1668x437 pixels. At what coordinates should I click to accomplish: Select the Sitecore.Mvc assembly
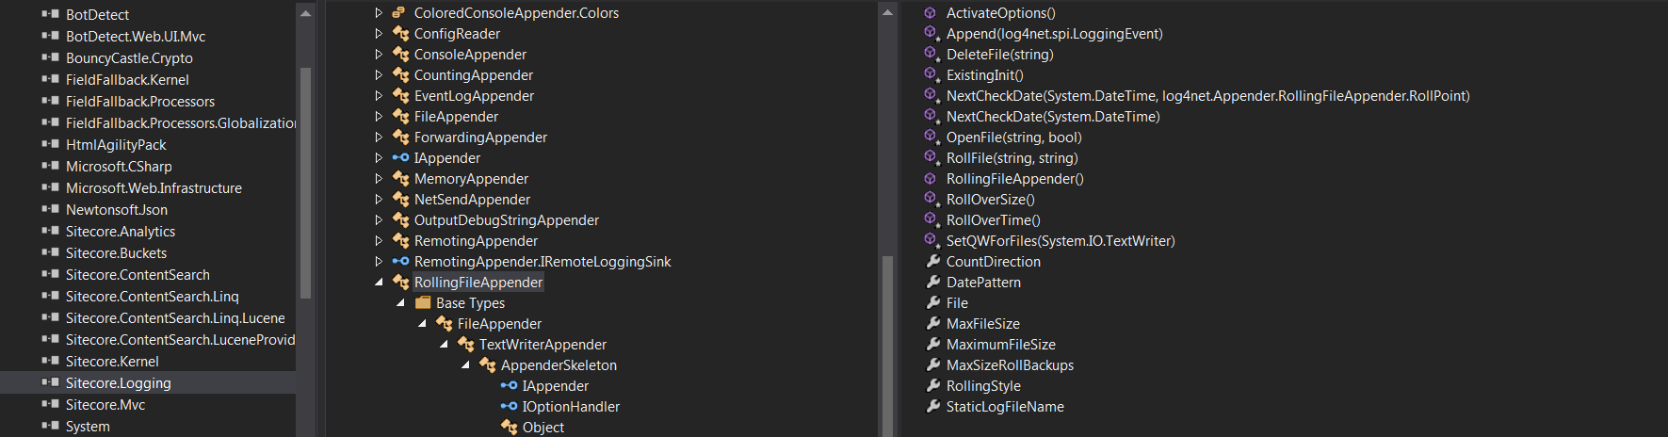coord(105,405)
